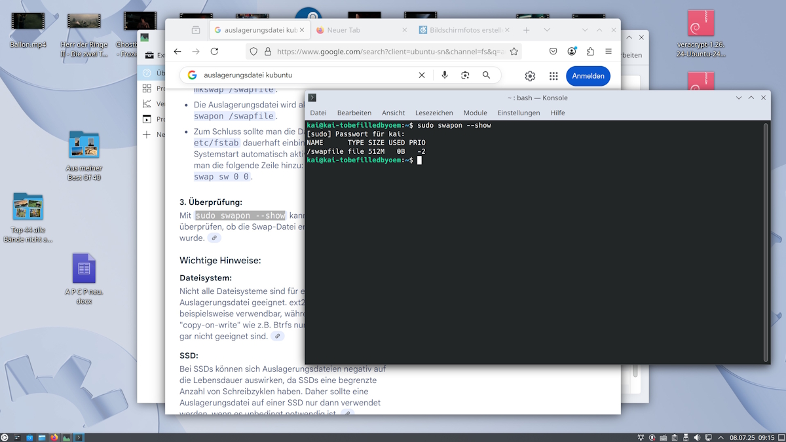Open the Kubuntu application launcher in the taskbar
This screenshot has width=786, height=442.
(5, 437)
